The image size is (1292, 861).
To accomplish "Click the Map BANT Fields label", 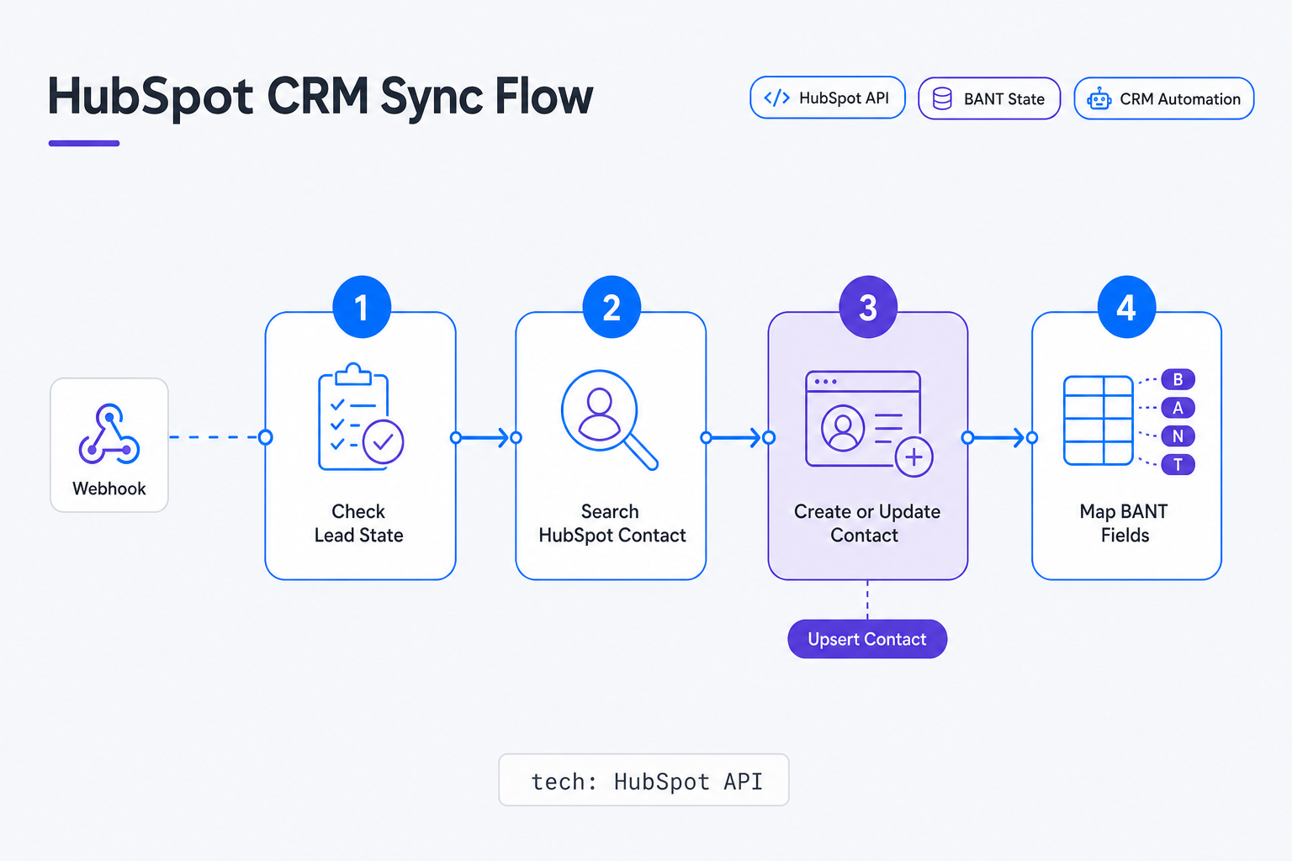I will point(1125,523).
